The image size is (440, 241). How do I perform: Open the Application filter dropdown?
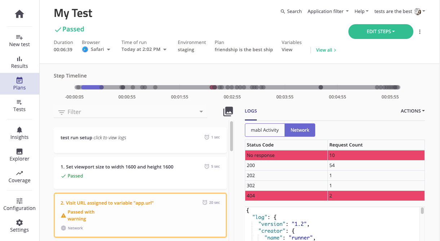(328, 12)
